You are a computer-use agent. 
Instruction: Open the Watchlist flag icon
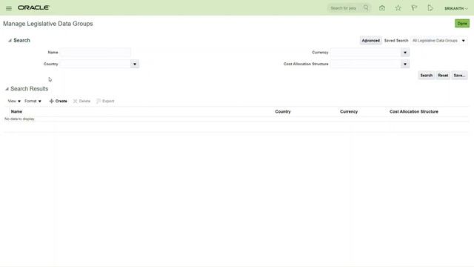coord(414,8)
